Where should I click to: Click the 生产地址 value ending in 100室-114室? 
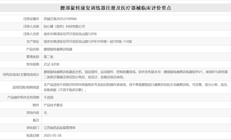click(x=88, y=41)
